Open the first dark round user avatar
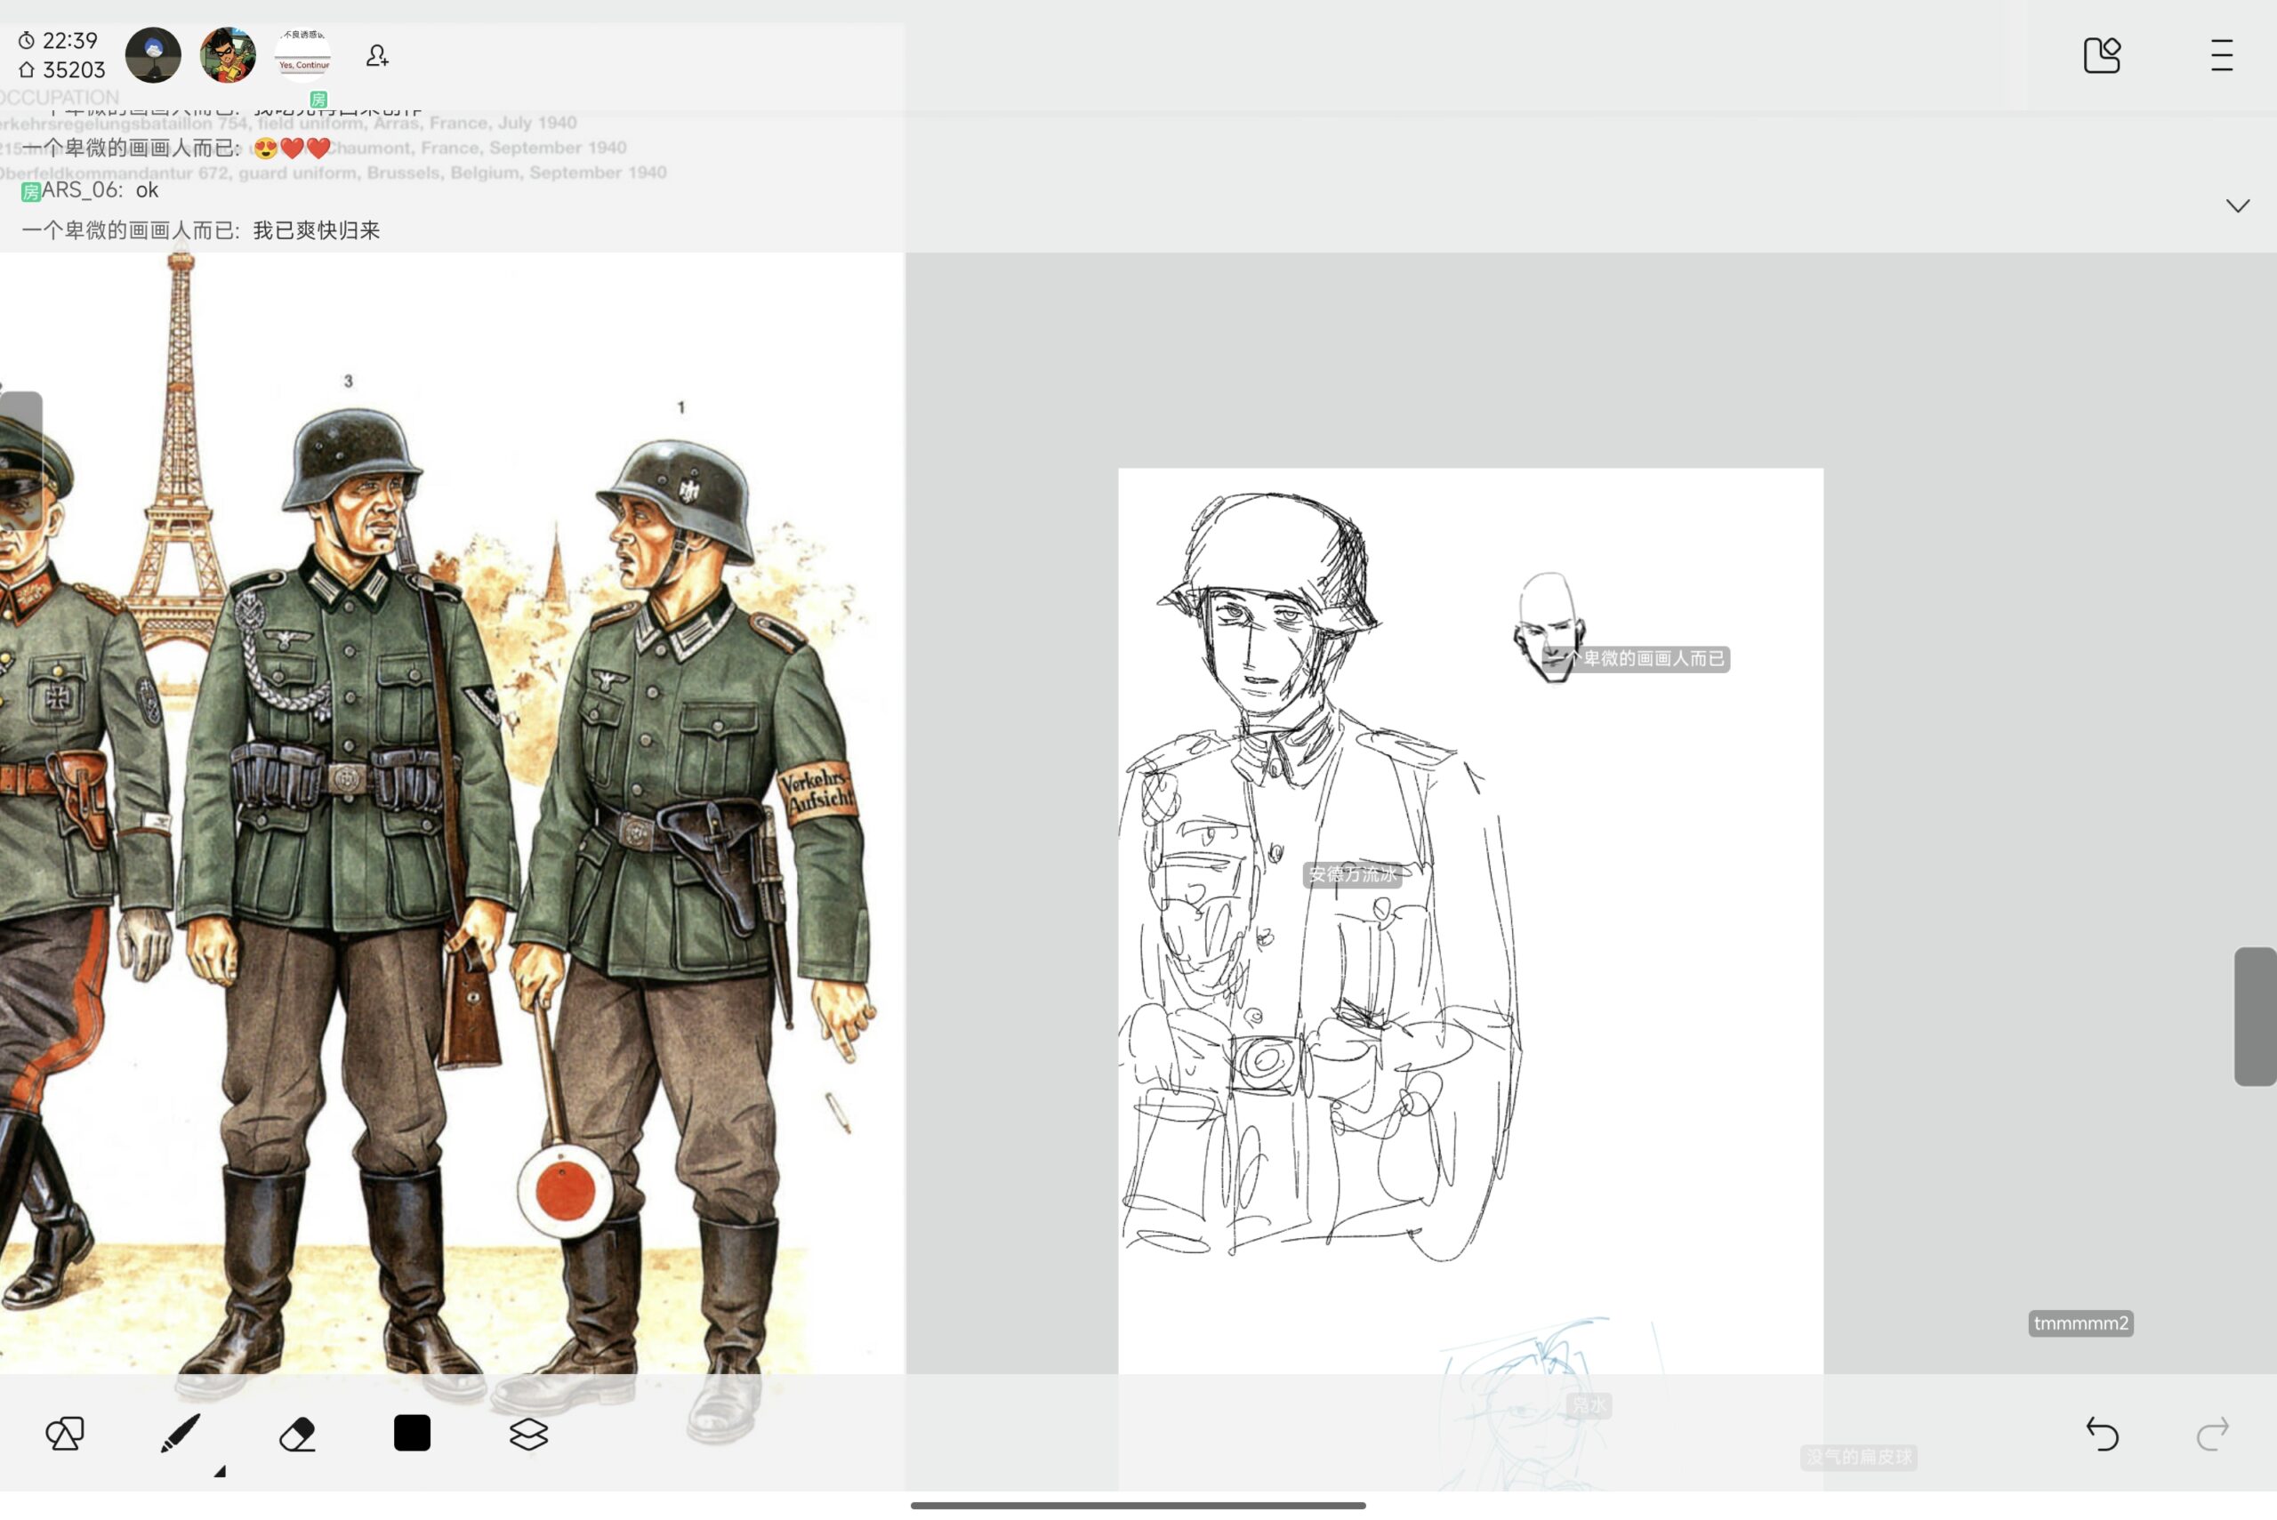 coord(153,55)
